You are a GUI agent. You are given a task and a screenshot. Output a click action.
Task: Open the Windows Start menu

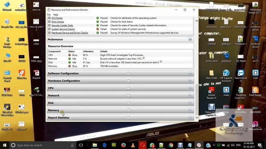coord(5,145)
